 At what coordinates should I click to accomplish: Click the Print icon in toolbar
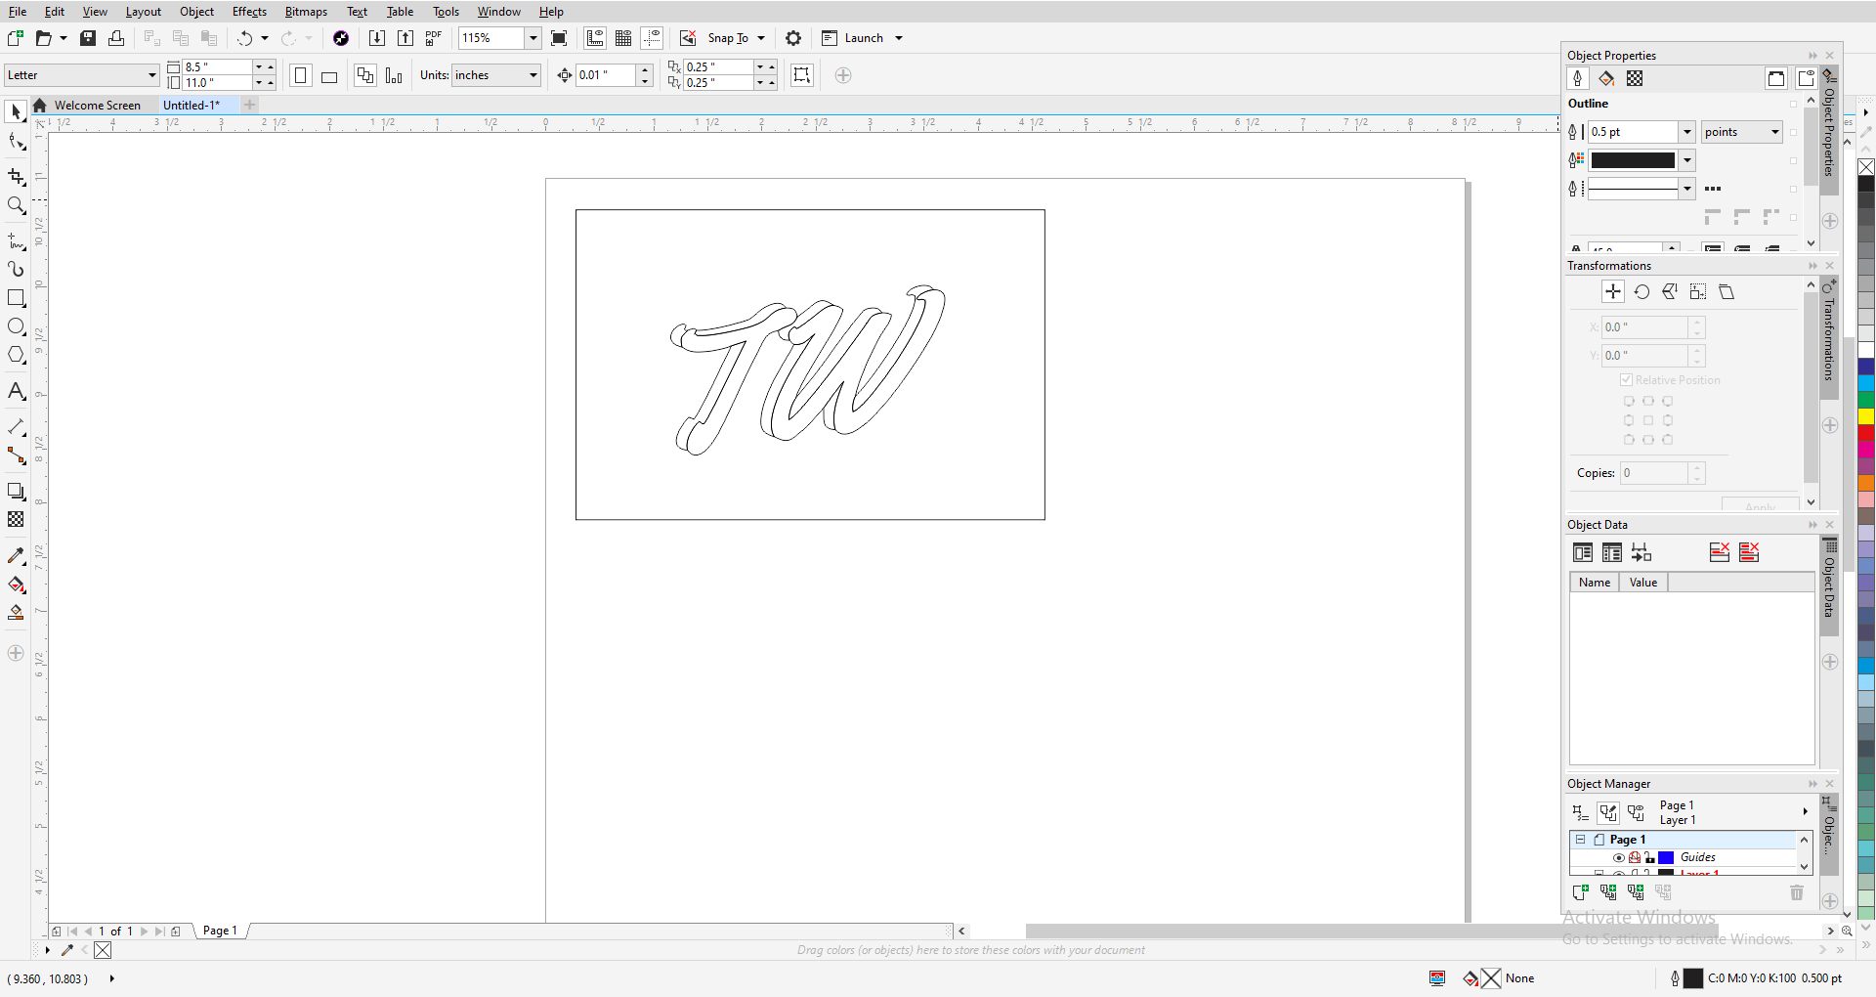116,38
